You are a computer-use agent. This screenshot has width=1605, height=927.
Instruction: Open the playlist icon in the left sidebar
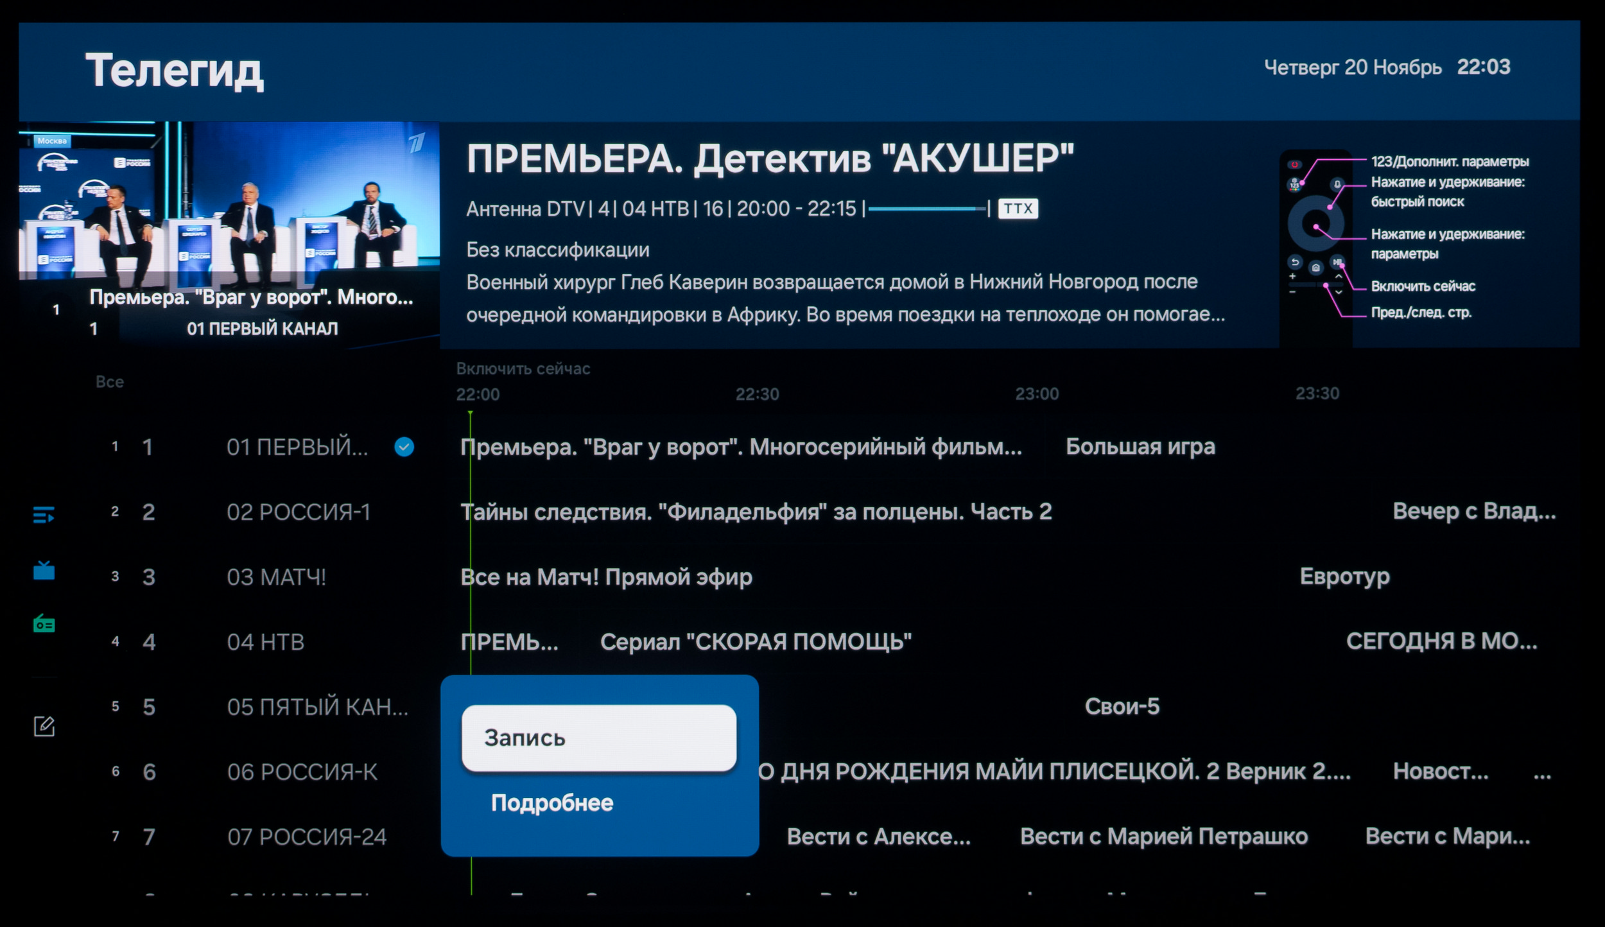click(x=44, y=515)
